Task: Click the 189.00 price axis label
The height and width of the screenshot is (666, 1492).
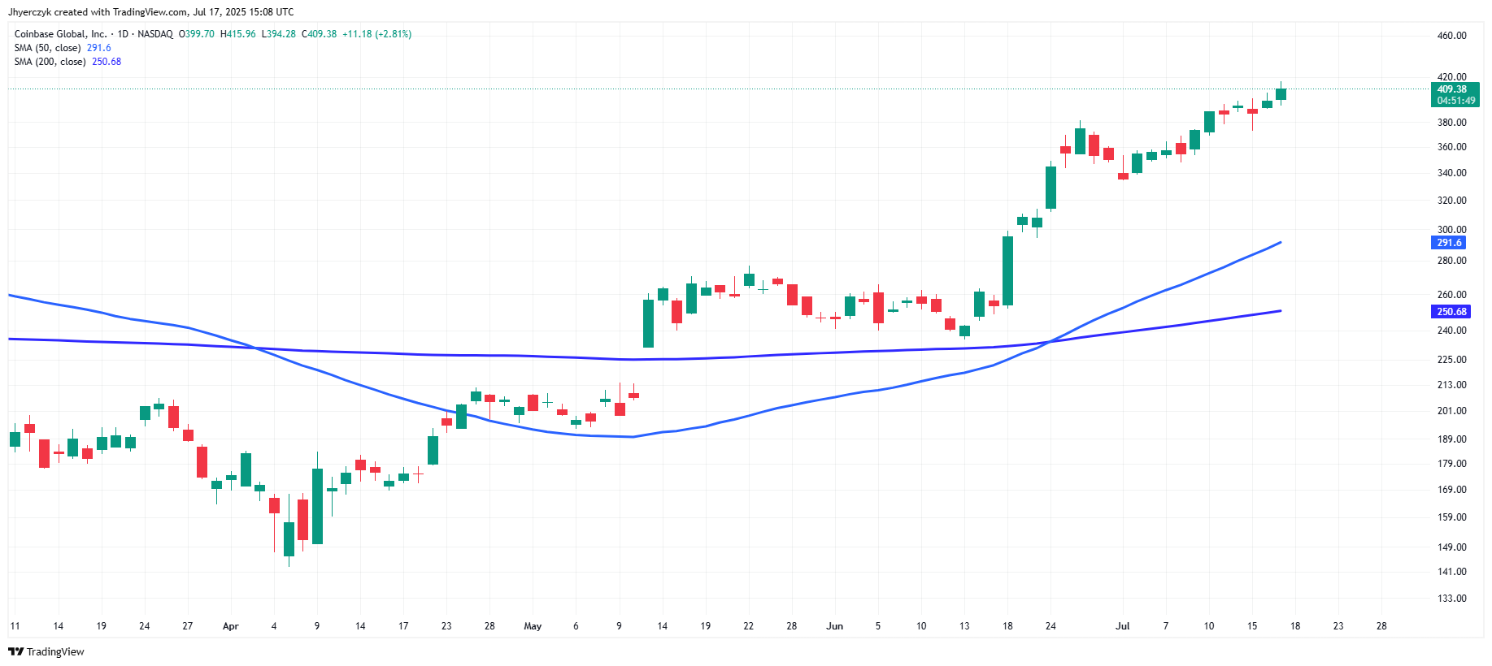Action: (1451, 439)
